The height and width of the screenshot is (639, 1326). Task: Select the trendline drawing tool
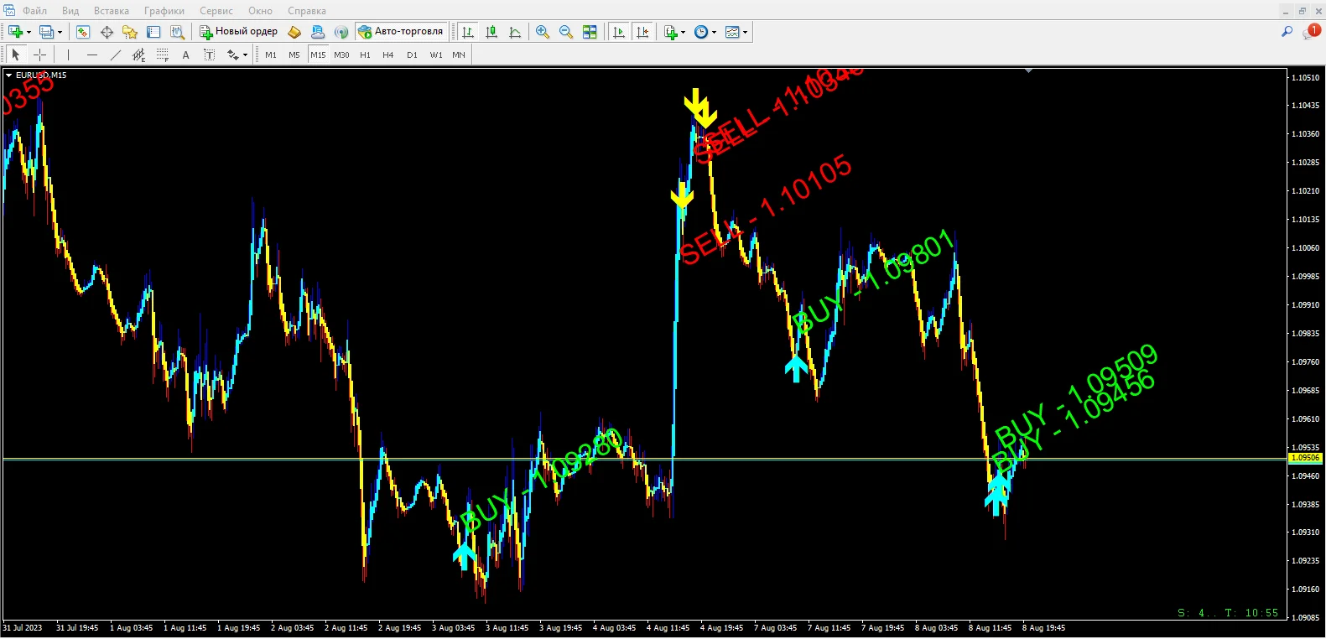(116, 55)
